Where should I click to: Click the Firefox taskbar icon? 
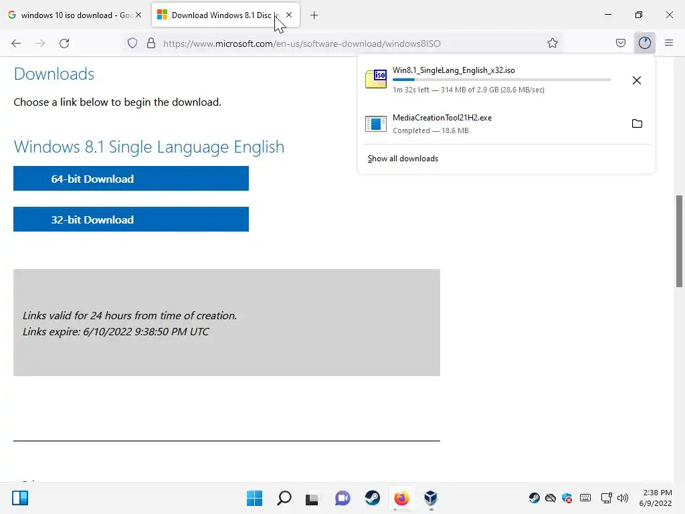pyautogui.click(x=401, y=498)
